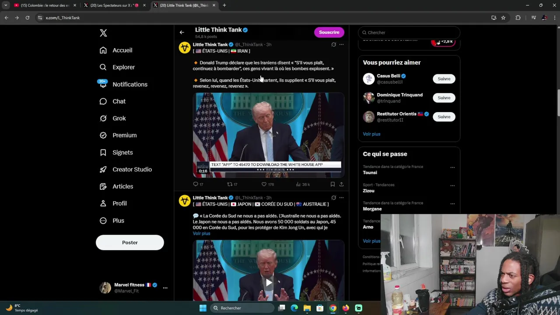Open more options on the Iran post
Viewport: 560px width, 315px height.
click(342, 45)
